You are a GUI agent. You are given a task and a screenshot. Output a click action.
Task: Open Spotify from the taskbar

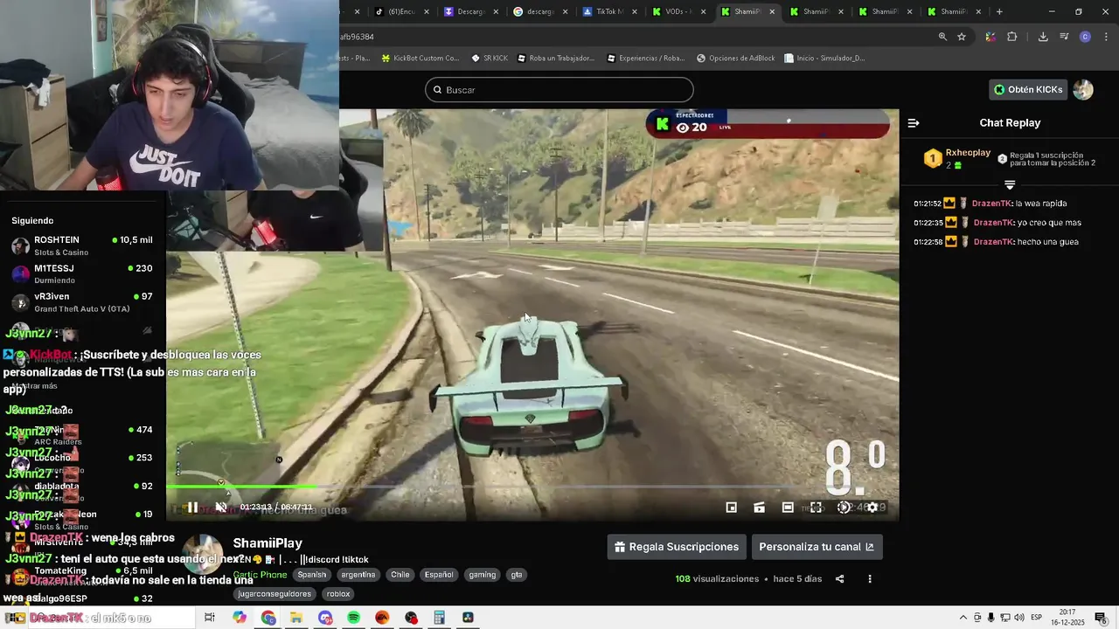[x=353, y=618]
